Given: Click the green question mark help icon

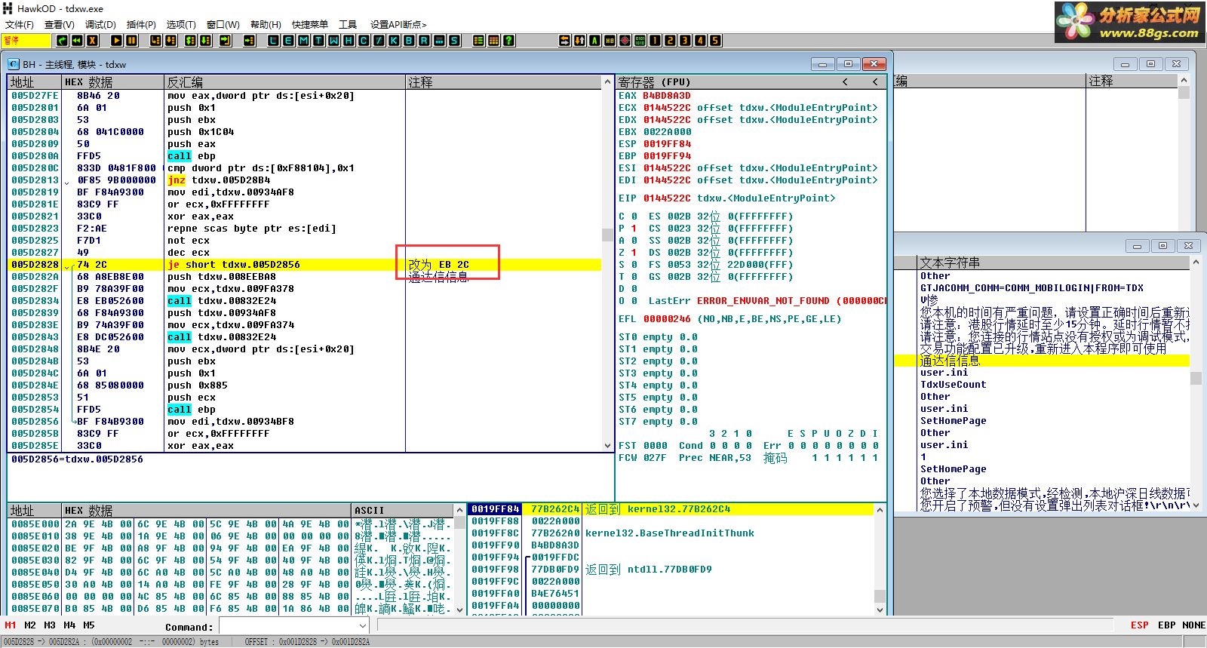Looking at the screenshot, I should (508, 41).
